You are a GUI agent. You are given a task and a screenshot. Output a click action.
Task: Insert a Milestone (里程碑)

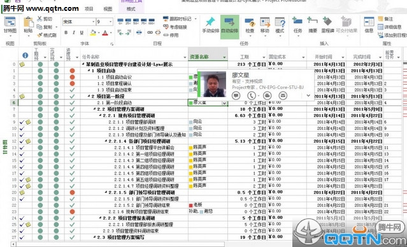327,25
